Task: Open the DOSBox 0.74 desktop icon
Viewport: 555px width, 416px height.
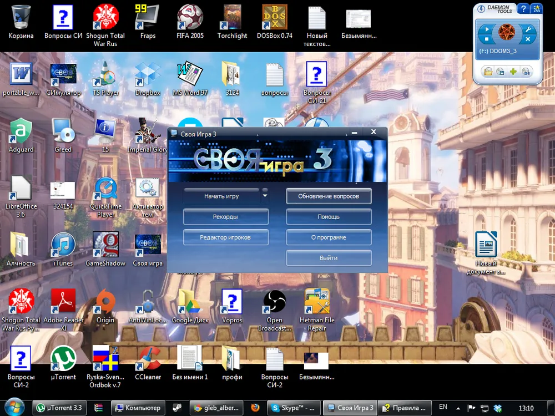Action: click(x=274, y=22)
